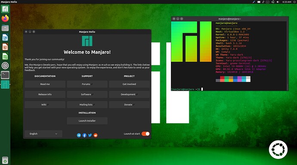Open the Trash icon in the dock
This screenshot has height=165, width=297.
tap(5, 160)
